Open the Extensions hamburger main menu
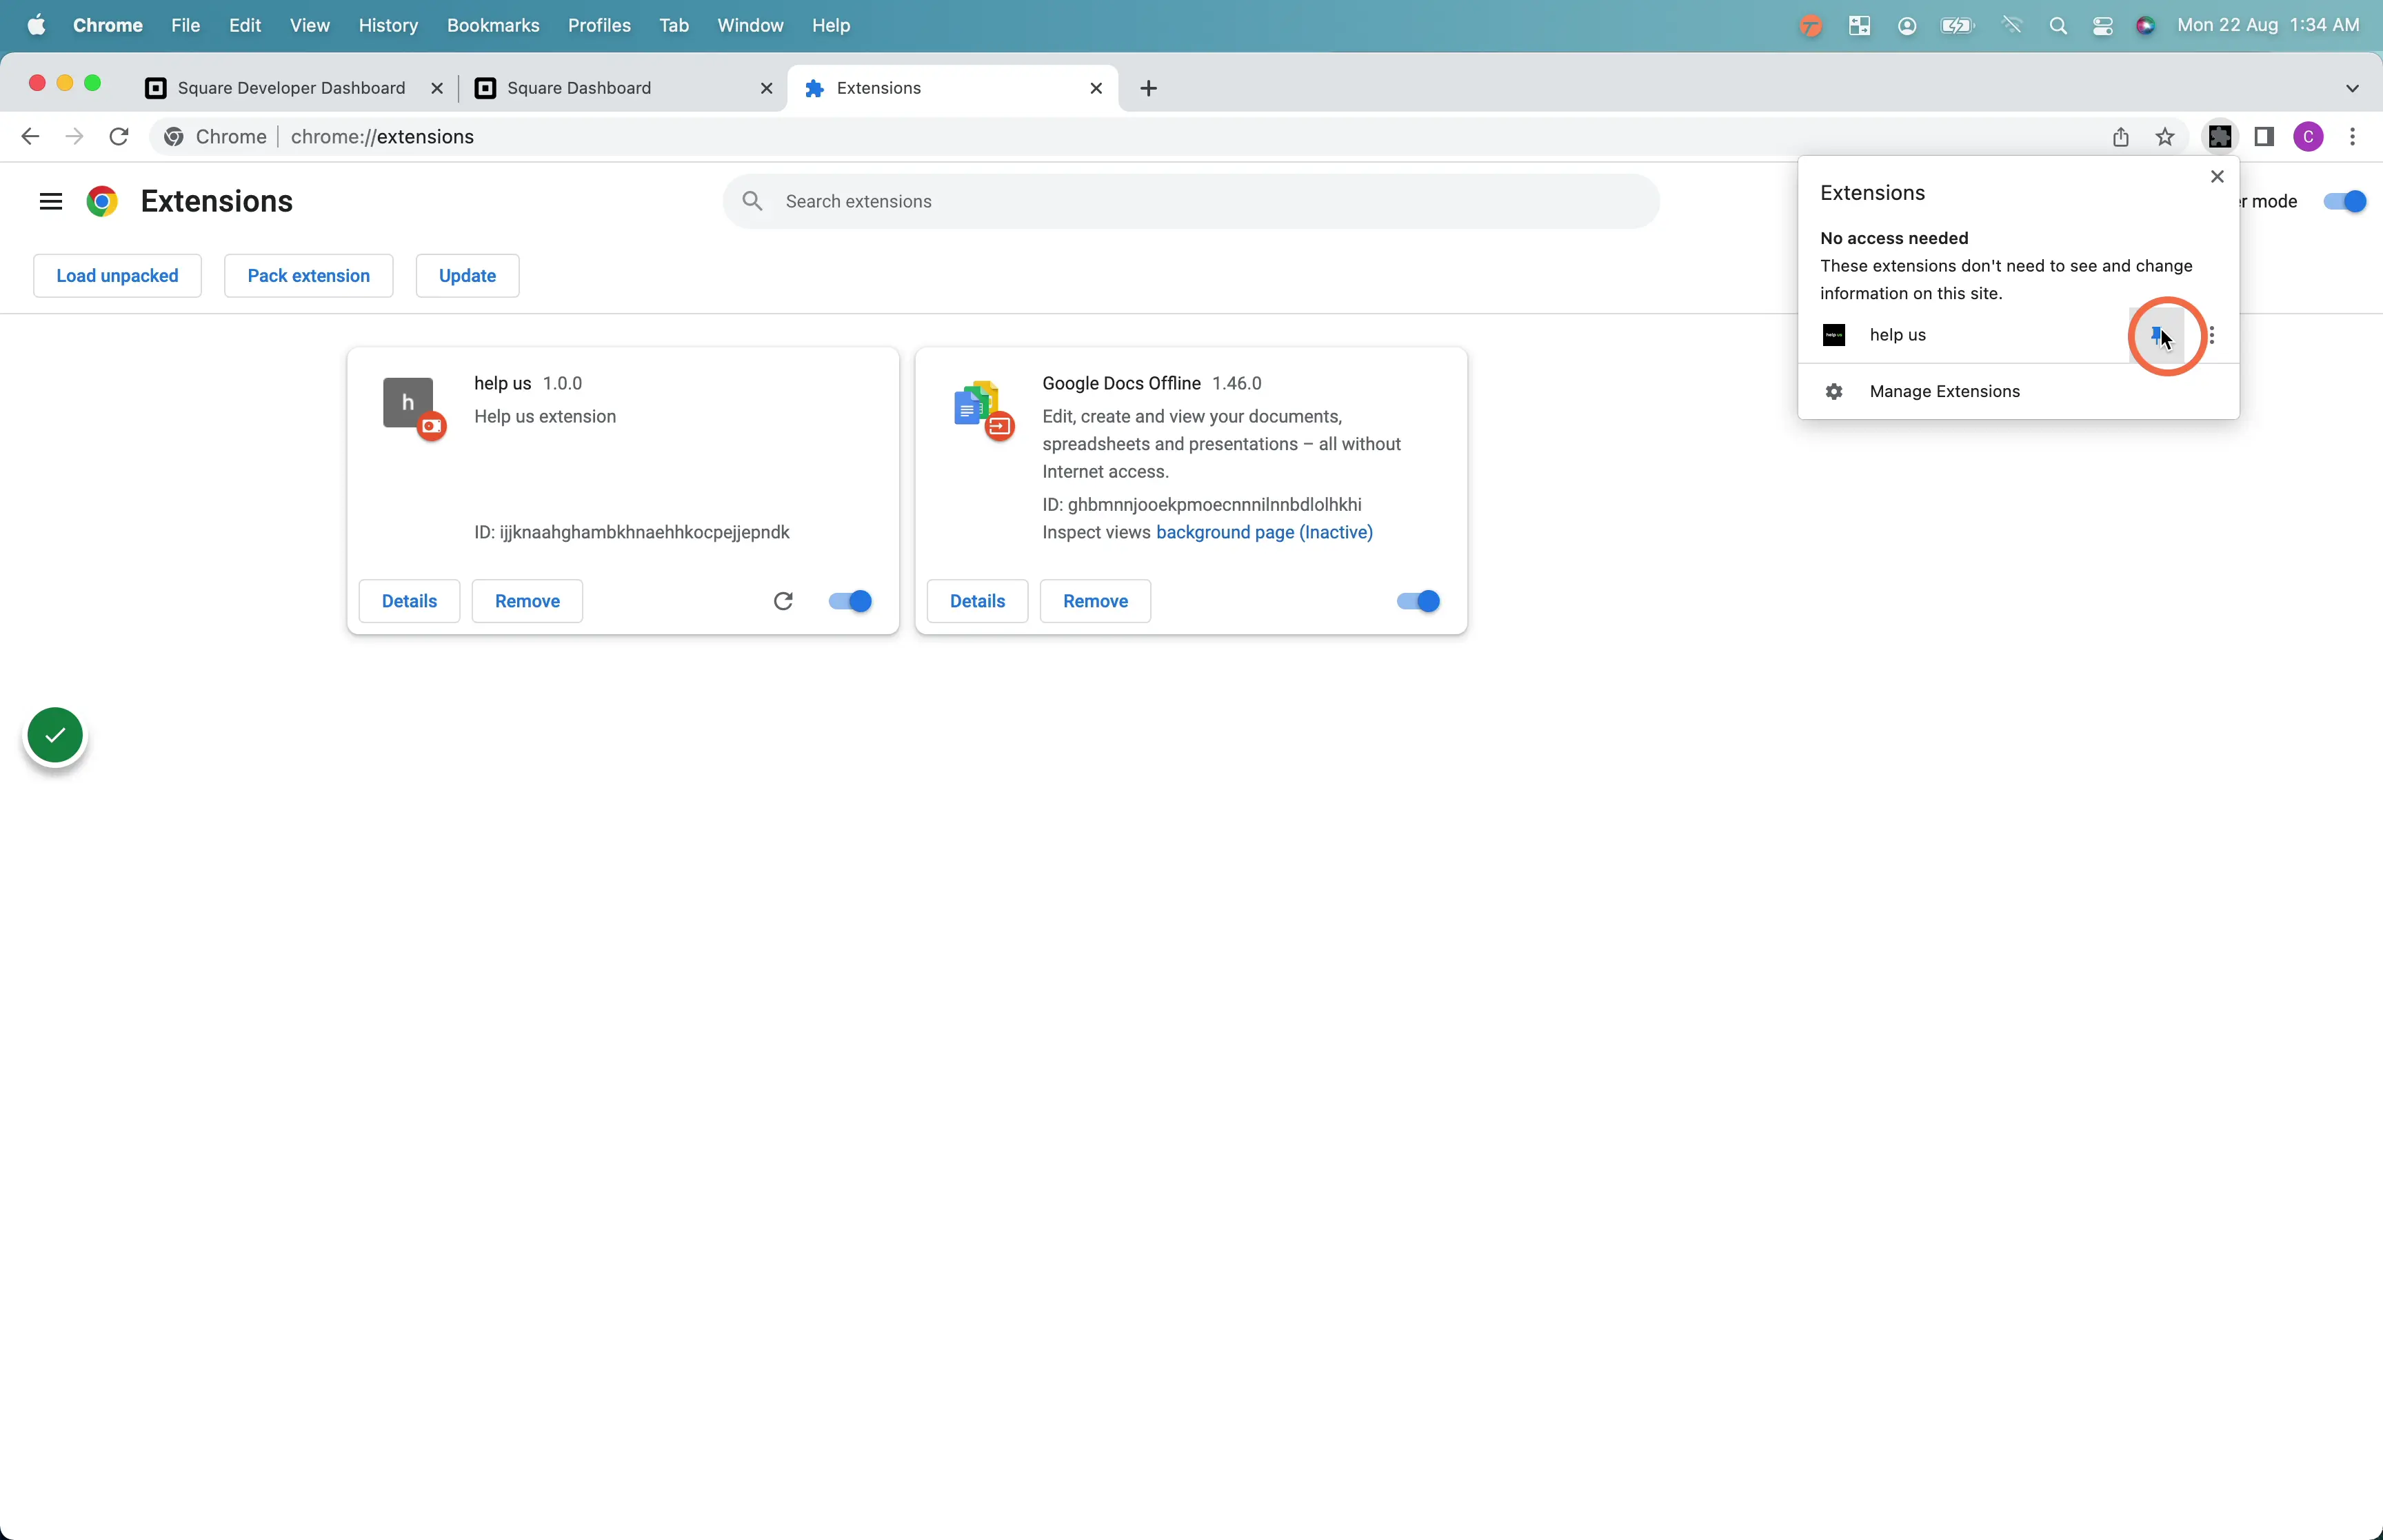The height and width of the screenshot is (1540, 2383). [x=51, y=202]
